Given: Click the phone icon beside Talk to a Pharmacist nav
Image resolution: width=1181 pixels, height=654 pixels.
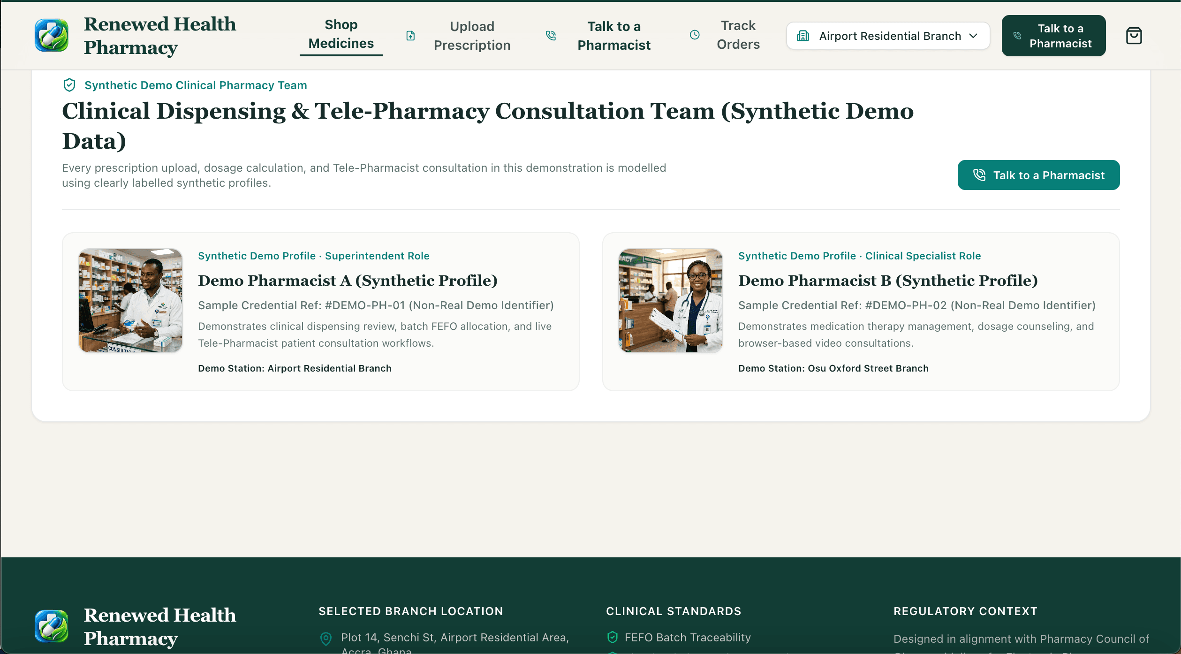Looking at the screenshot, I should click(x=551, y=36).
